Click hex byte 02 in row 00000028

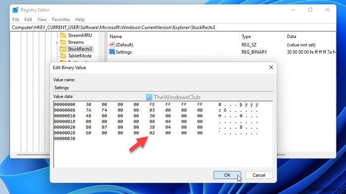[x=152, y=133]
